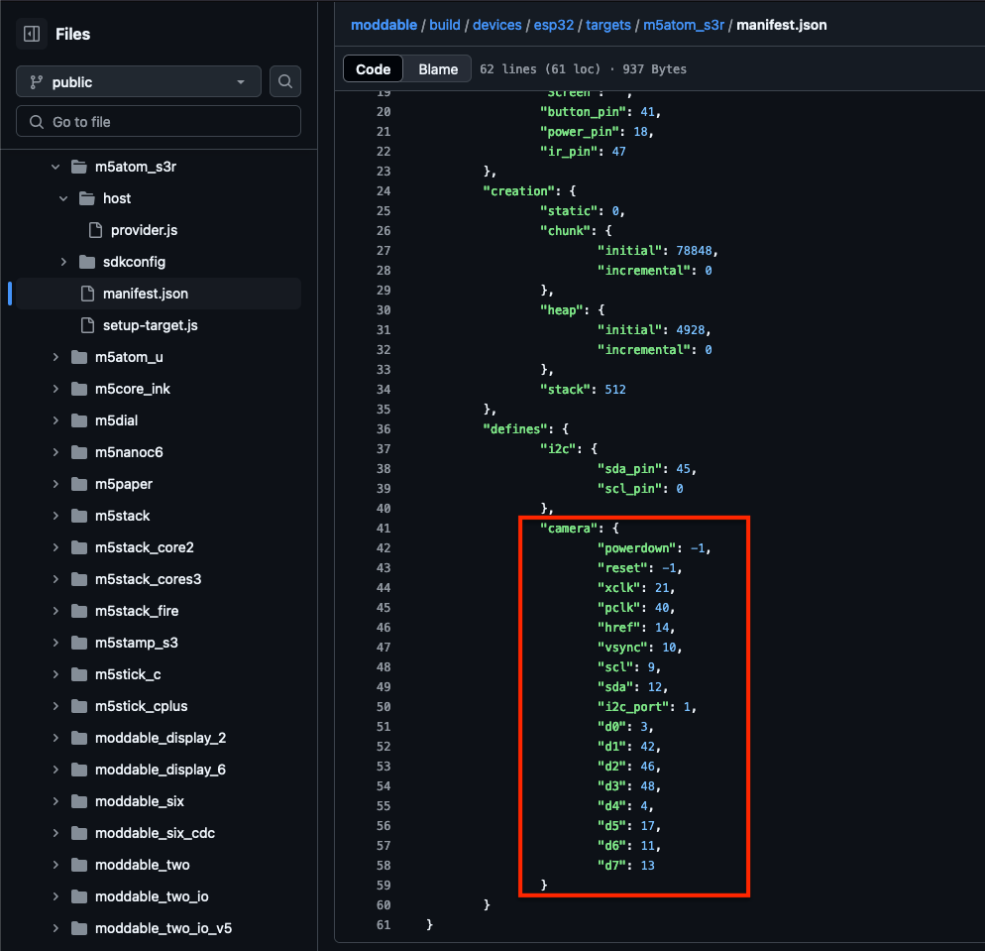Go to devices in the breadcrumb
985x951 pixels.
pyautogui.click(x=496, y=25)
